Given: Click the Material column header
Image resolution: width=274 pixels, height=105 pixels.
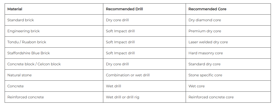Looking at the screenshot, I should click(54, 9).
